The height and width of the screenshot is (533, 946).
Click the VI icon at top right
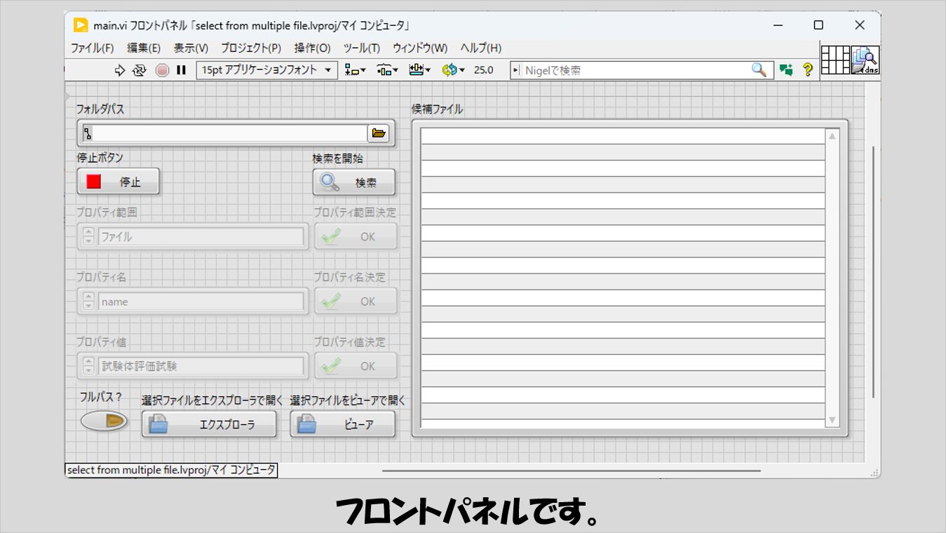point(865,60)
